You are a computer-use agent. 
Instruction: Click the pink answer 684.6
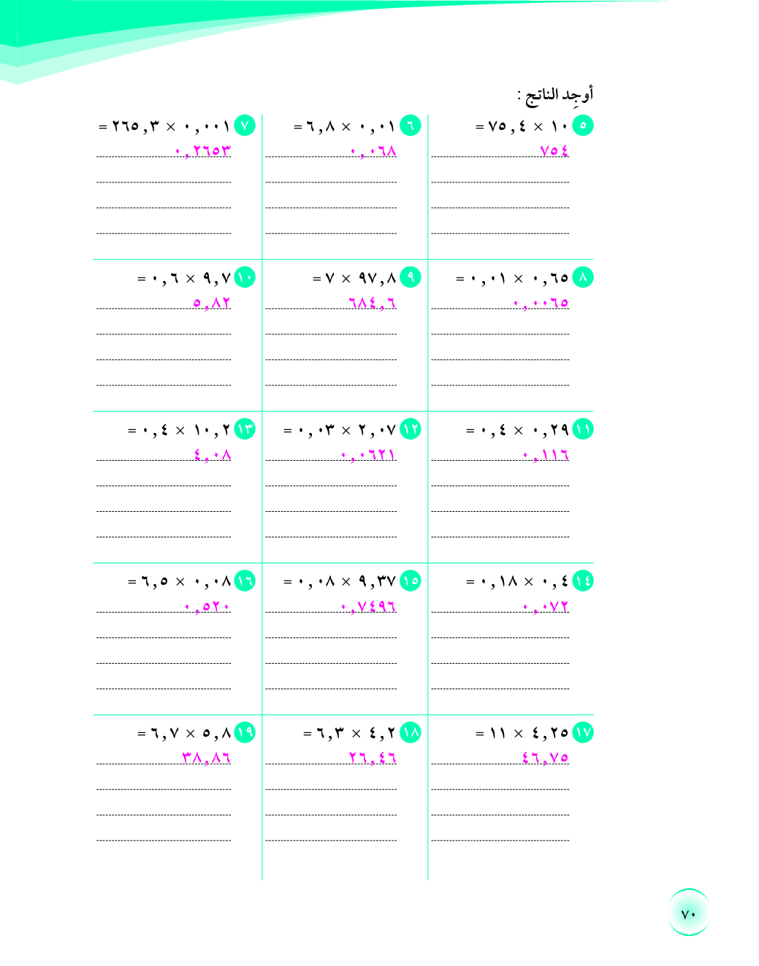click(x=373, y=302)
